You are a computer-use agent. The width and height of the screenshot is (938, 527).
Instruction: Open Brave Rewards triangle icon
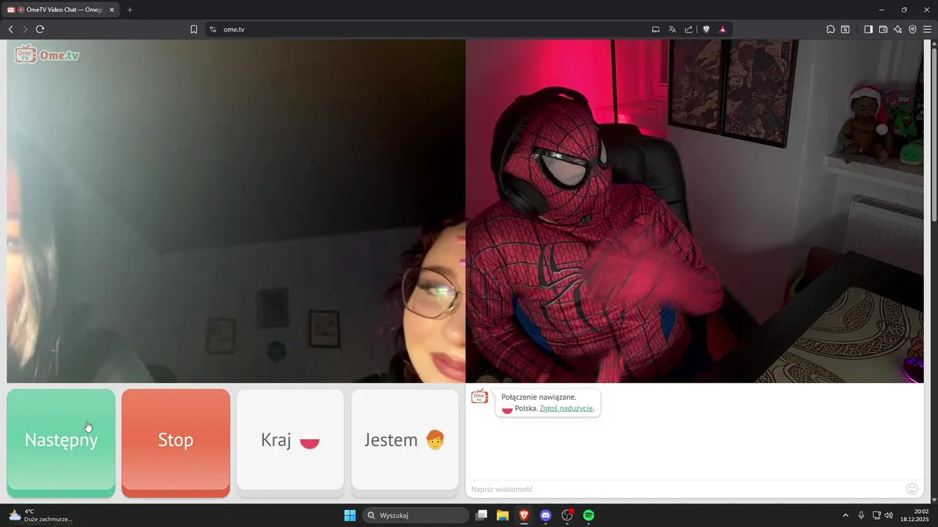pos(723,29)
